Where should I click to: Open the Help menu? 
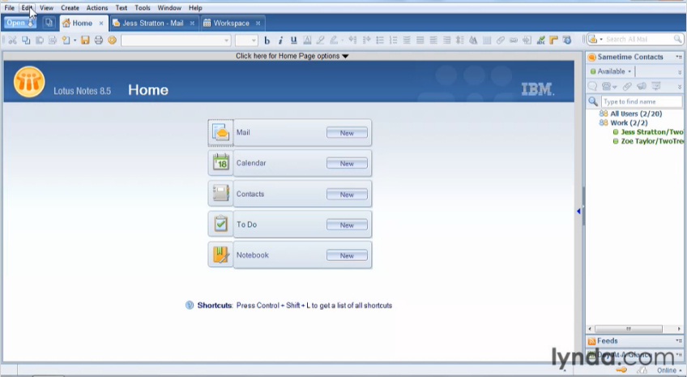[195, 8]
